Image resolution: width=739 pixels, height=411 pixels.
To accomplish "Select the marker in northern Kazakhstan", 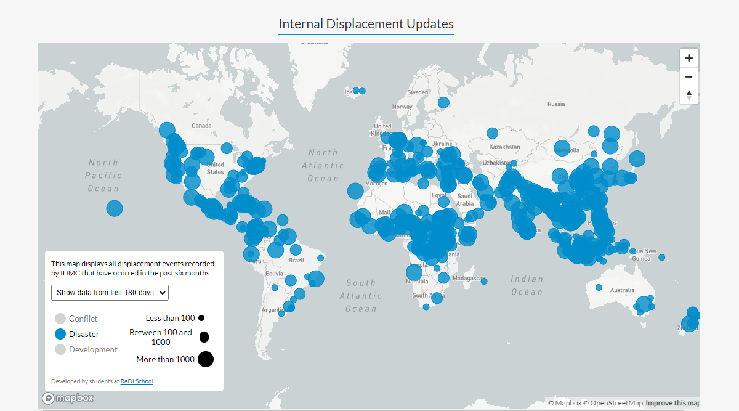I will (492, 132).
